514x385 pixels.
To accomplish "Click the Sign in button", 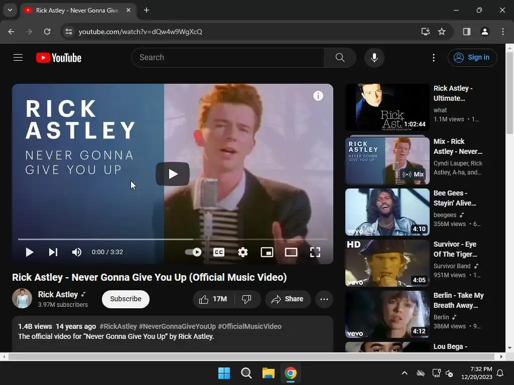I will (x=472, y=58).
